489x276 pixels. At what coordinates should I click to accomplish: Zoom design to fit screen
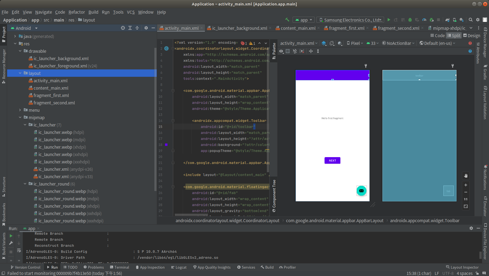pos(466,206)
